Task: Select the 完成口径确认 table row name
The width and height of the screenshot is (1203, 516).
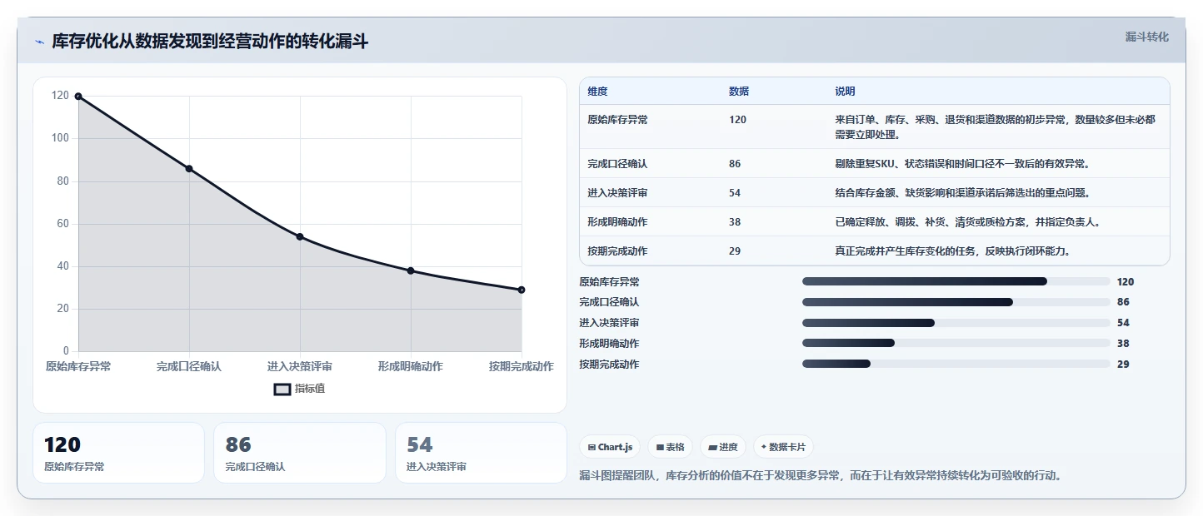Action: click(617, 164)
